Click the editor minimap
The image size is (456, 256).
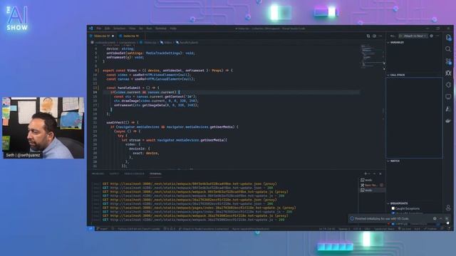point(372,57)
